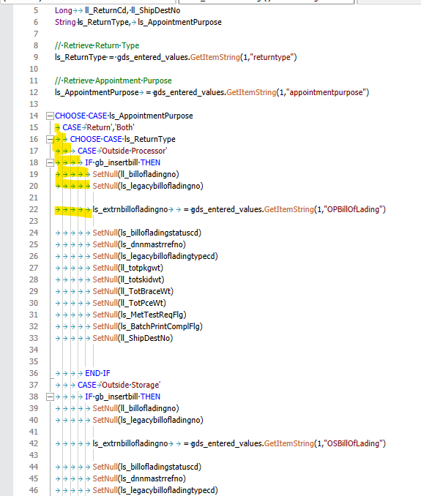This screenshot has width=421, height=496.
Task: Click line number 9 in the gutter
Action: click(36, 57)
